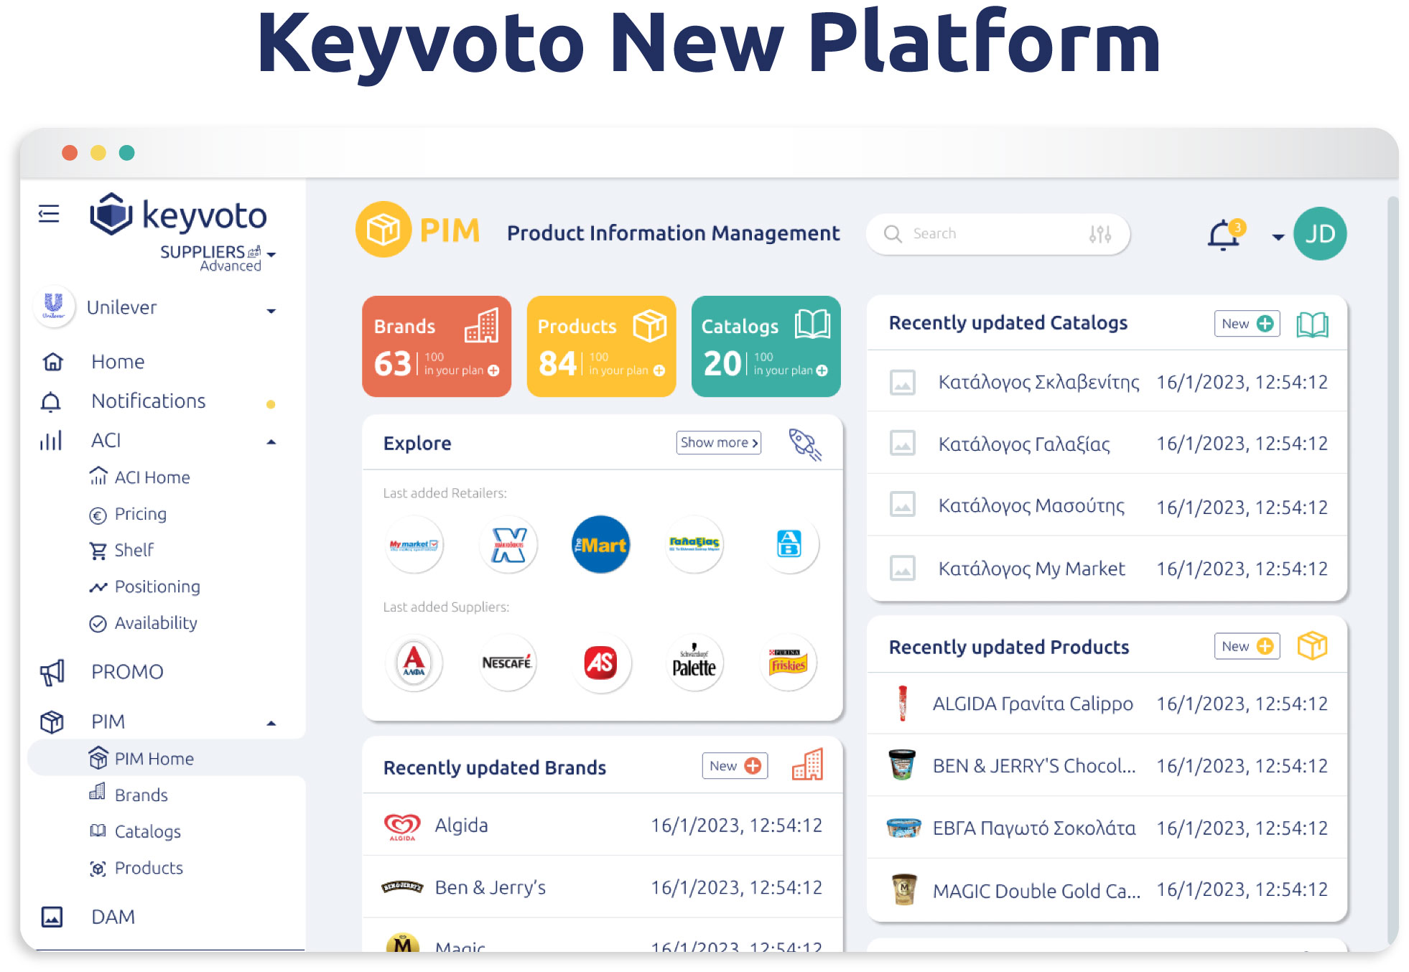This screenshot has width=1409, height=972.
Task: Open the teal Catalogs summary card
Action: [x=766, y=346]
